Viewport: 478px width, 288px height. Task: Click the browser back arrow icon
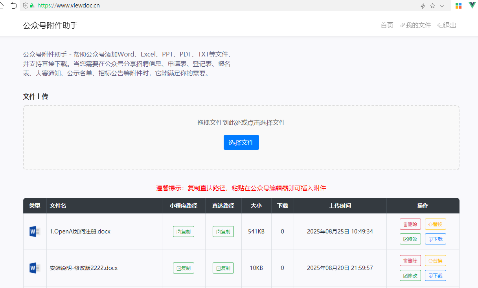coord(14,5)
